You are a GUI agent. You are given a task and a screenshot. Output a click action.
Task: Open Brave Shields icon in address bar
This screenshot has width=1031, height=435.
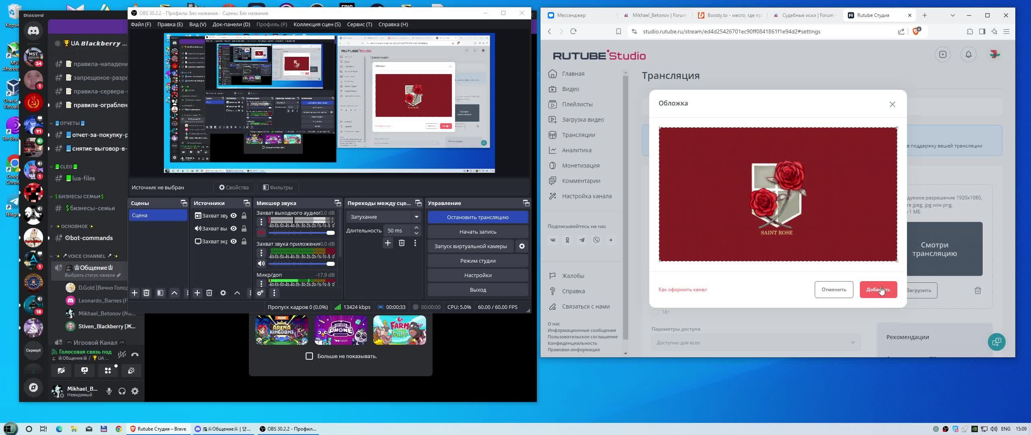917,31
